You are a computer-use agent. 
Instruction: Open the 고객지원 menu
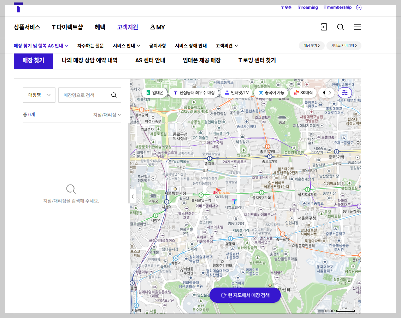(x=127, y=27)
